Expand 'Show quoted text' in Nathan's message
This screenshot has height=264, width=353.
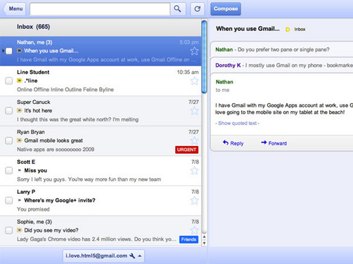click(237, 124)
